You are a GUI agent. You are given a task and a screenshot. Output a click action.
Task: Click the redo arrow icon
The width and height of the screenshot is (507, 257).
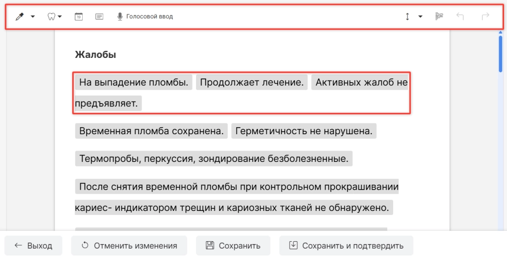(485, 16)
